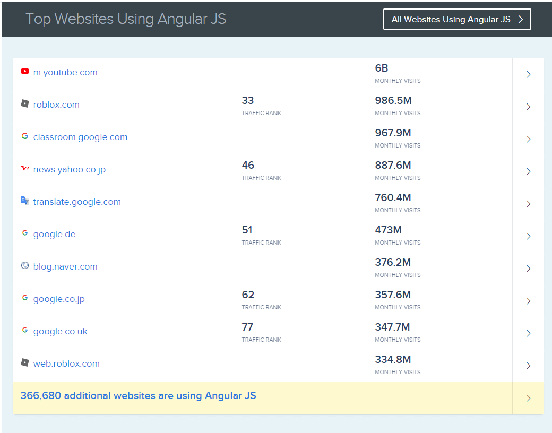Viewport: 552px width, 433px height.
Task: Click the globe icon beside blog.naver.com
Action: [x=24, y=265]
